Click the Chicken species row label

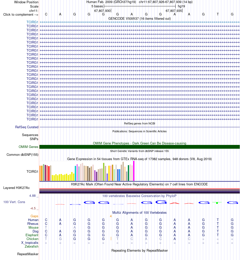33,239
